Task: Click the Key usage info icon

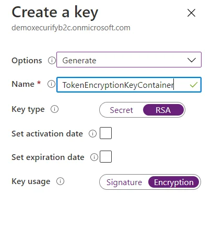Action: (x=60, y=181)
